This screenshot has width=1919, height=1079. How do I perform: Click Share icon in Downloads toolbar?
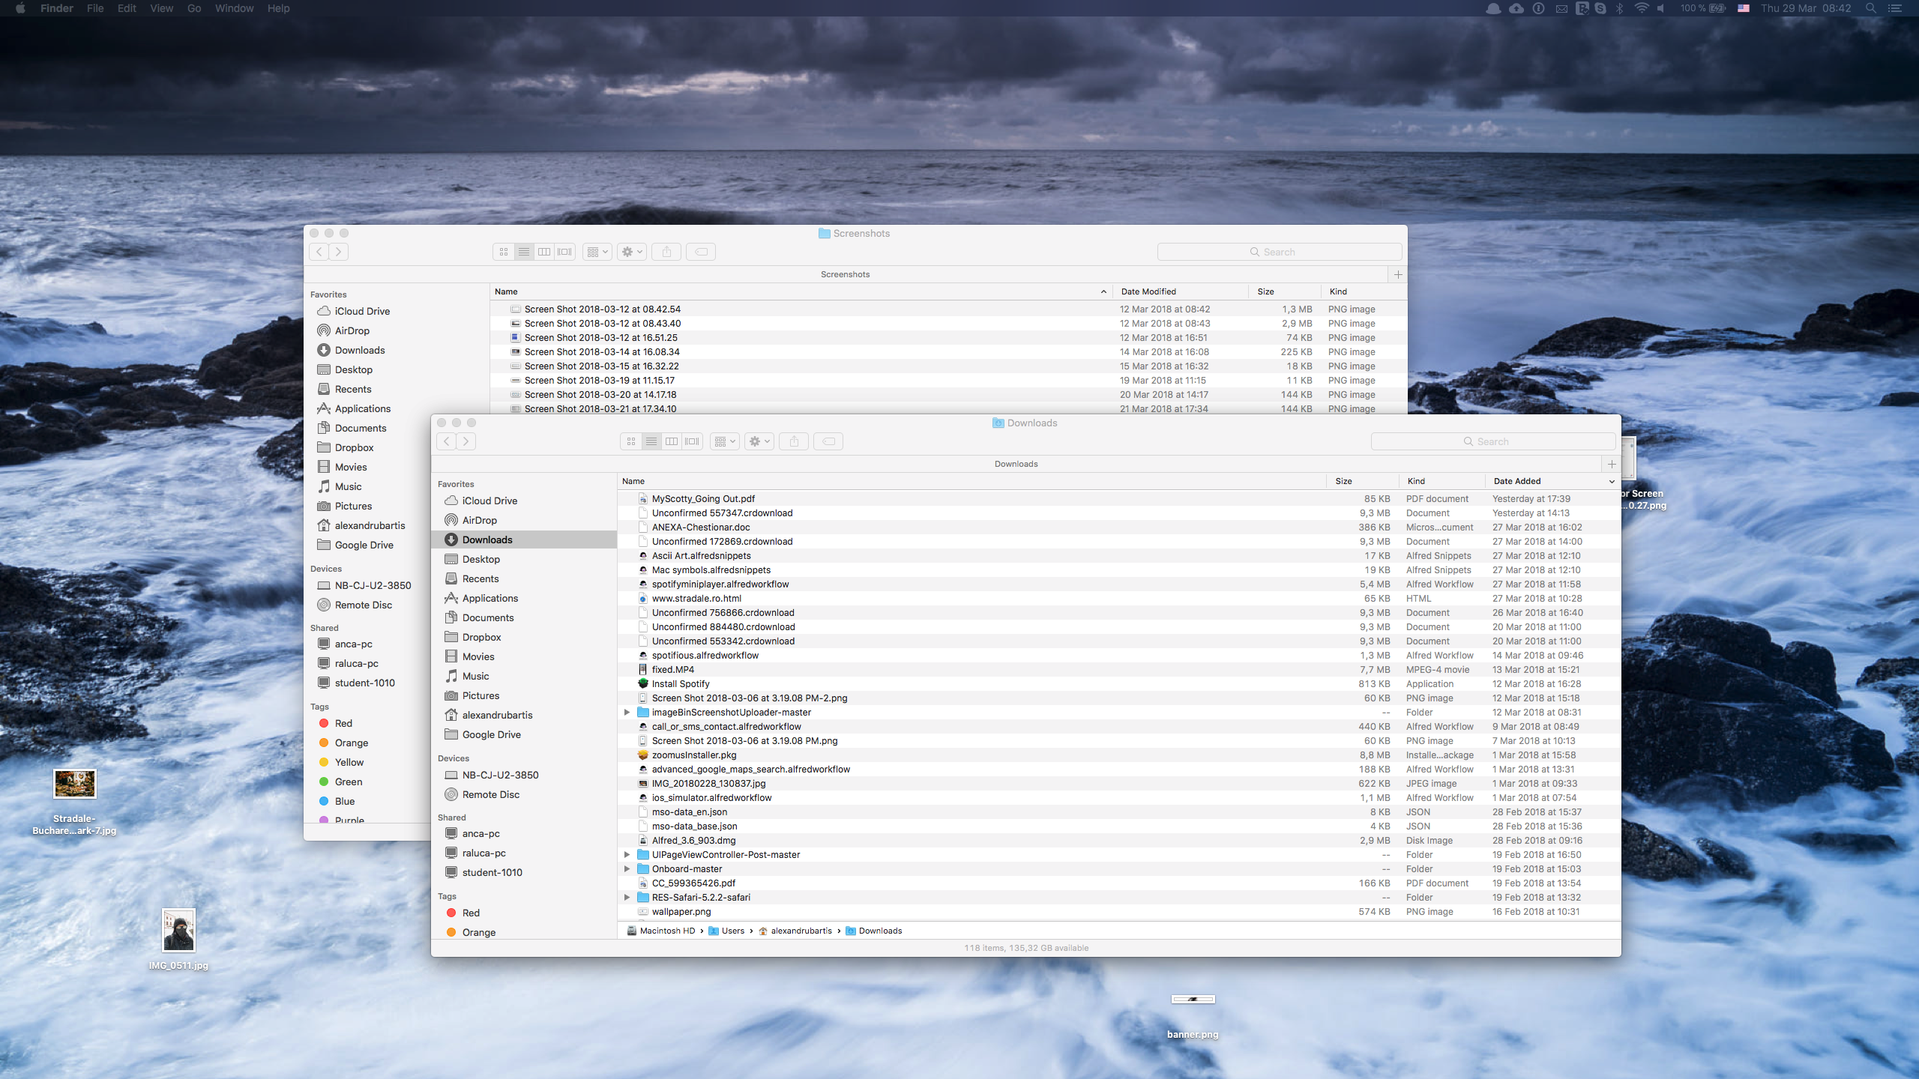[x=794, y=441]
